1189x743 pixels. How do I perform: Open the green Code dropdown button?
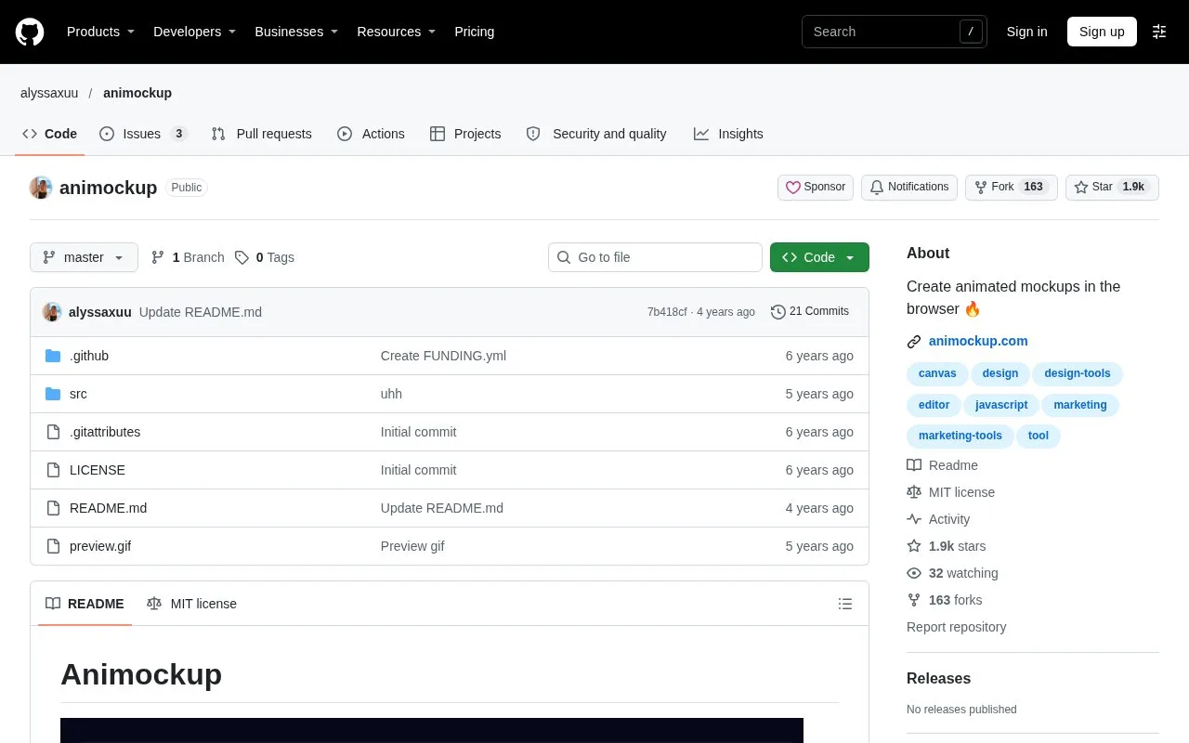(x=819, y=257)
